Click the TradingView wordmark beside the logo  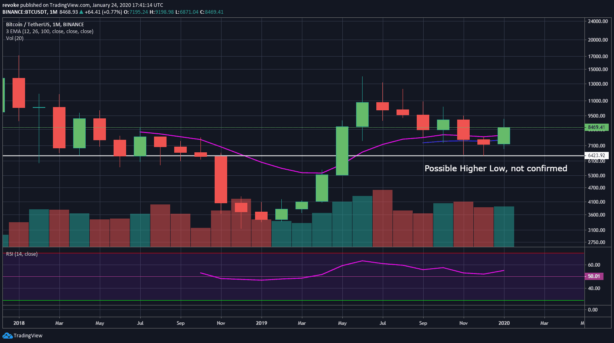click(28, 336)
